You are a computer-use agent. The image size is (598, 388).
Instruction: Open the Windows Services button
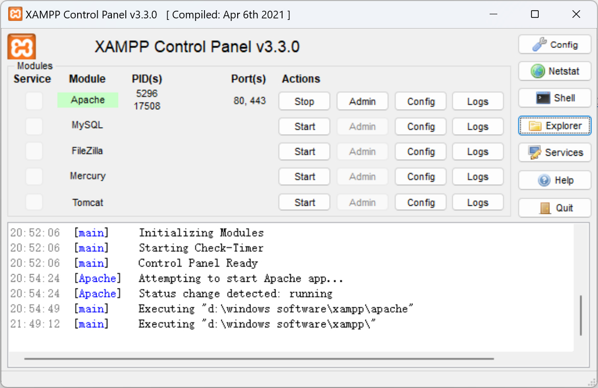[555, 152]
